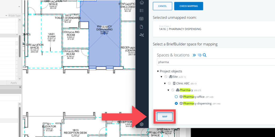
Task: Collapse the Pharmacy group node
Action: click(168, 90)
